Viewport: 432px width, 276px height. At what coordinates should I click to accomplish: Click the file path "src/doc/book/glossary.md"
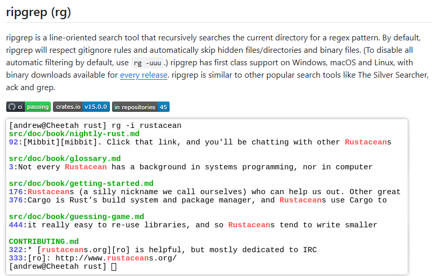[x=65, y=158]
